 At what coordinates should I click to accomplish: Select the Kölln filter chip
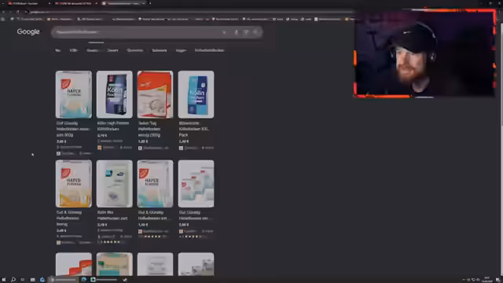pos(73,50)
